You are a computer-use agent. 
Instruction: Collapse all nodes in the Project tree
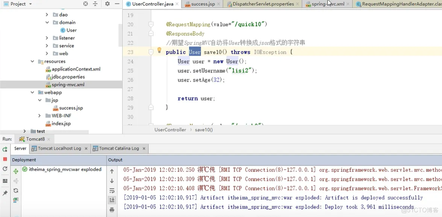pos(95,4)
